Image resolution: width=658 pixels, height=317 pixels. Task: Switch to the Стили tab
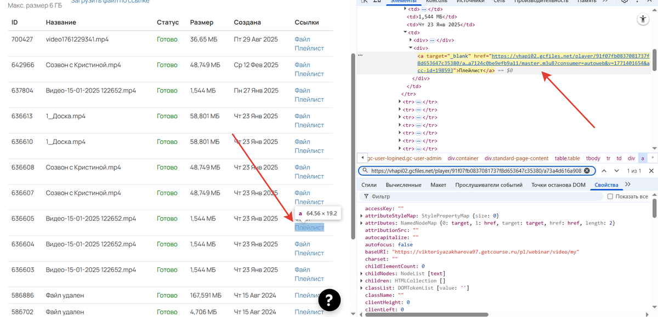(x=369, y=185)
